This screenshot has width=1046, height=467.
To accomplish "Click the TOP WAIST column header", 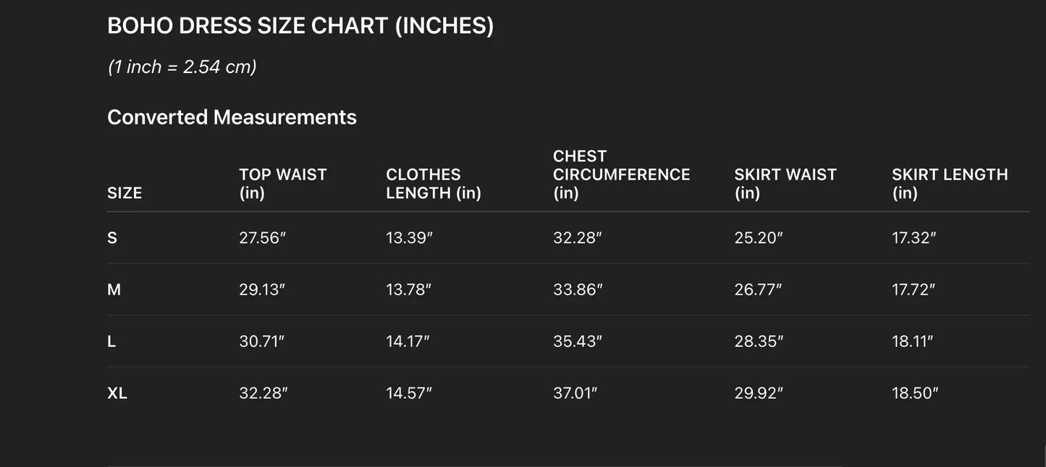I will click(x=283, y=184).
